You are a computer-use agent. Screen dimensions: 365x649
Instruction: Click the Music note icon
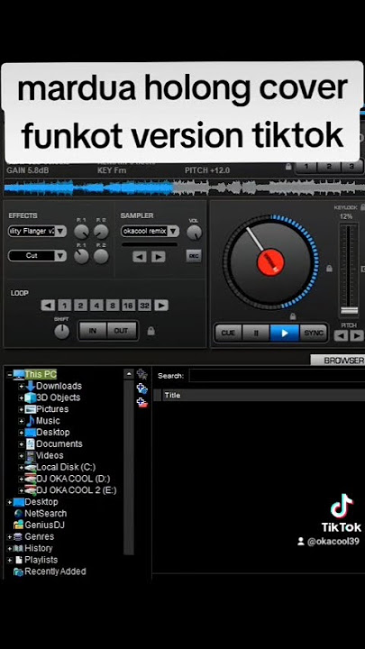click(x=31, y=421)
